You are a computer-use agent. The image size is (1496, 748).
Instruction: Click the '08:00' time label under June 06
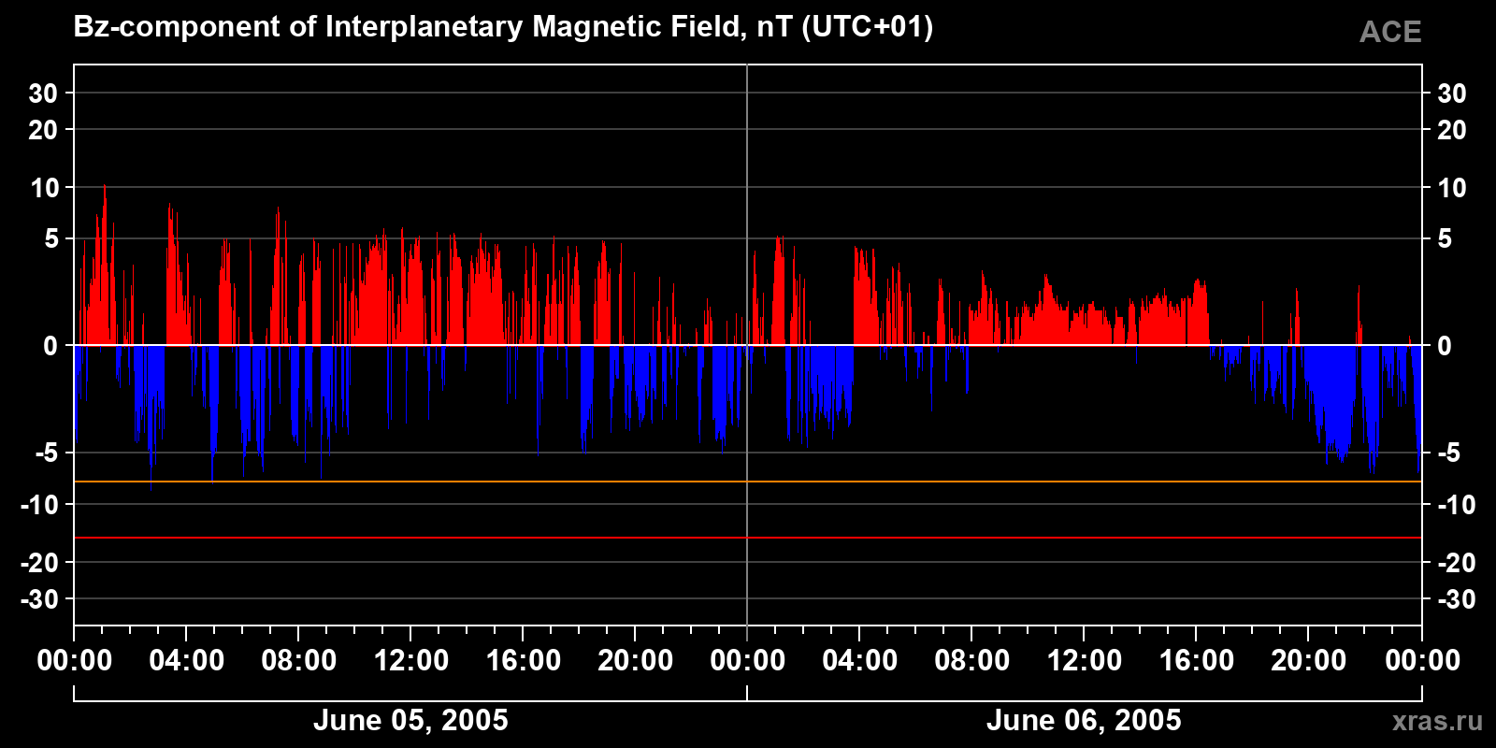[972, 661]
